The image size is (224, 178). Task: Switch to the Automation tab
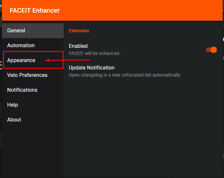[x=33, y=46]
